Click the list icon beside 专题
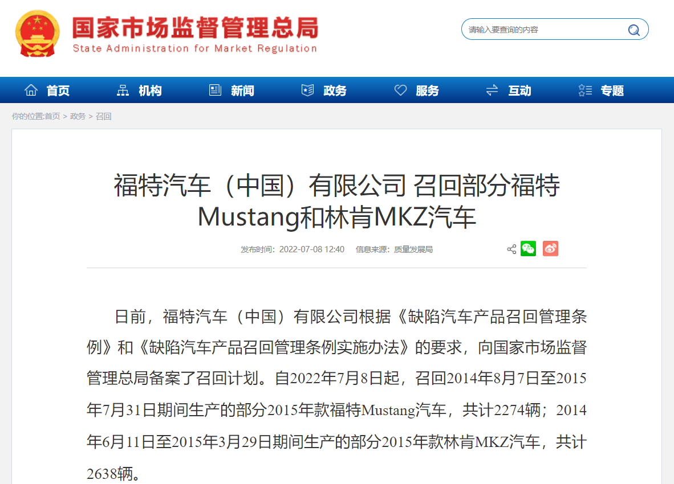The image size is (674, 484). [585, 90]
